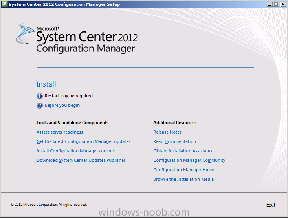The width and height of the screenshot is (288, 218).
Task: Click the Restart may be required text
Action: 69,96
